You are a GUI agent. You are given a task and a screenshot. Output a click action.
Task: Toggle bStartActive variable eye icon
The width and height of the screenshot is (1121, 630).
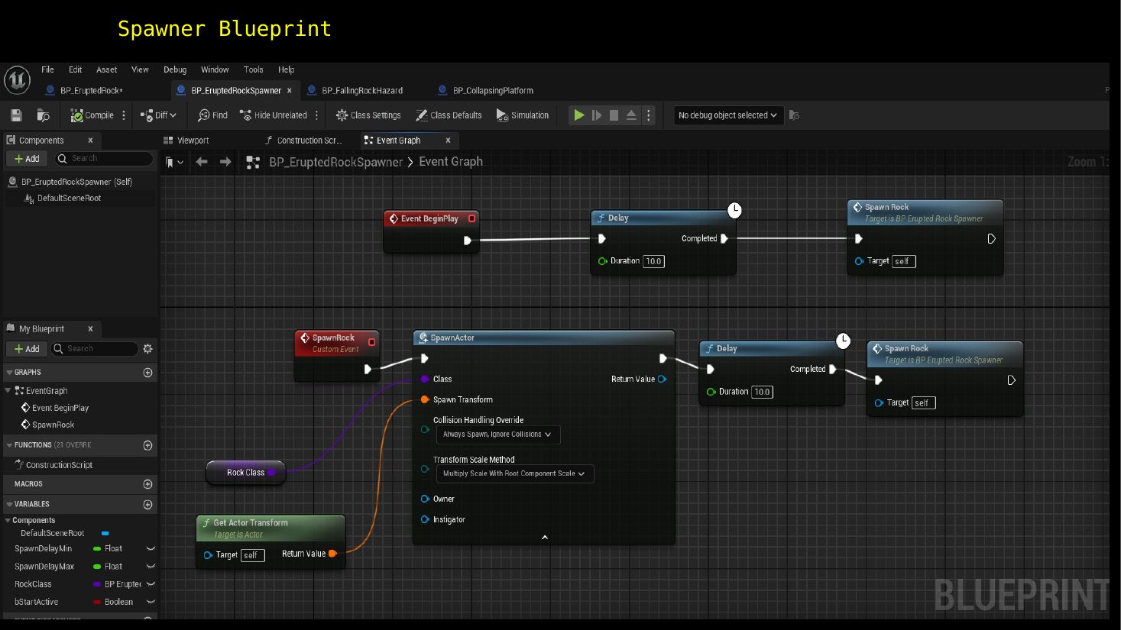(x=151, y=603)
